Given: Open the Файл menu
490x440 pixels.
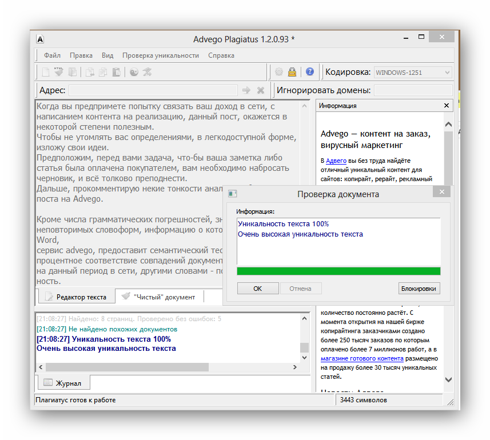Looking at the screenshot, I should tap(52, 55).
